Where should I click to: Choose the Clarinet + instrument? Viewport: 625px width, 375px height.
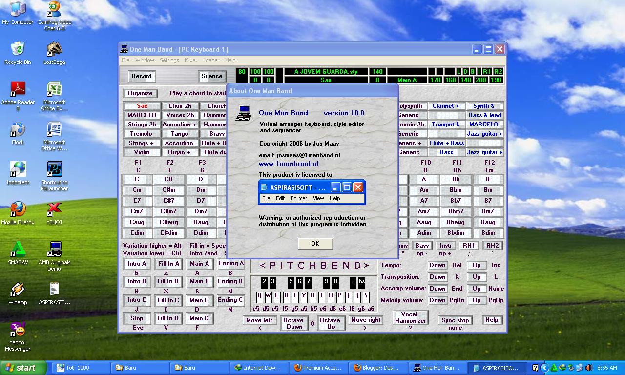446,106
